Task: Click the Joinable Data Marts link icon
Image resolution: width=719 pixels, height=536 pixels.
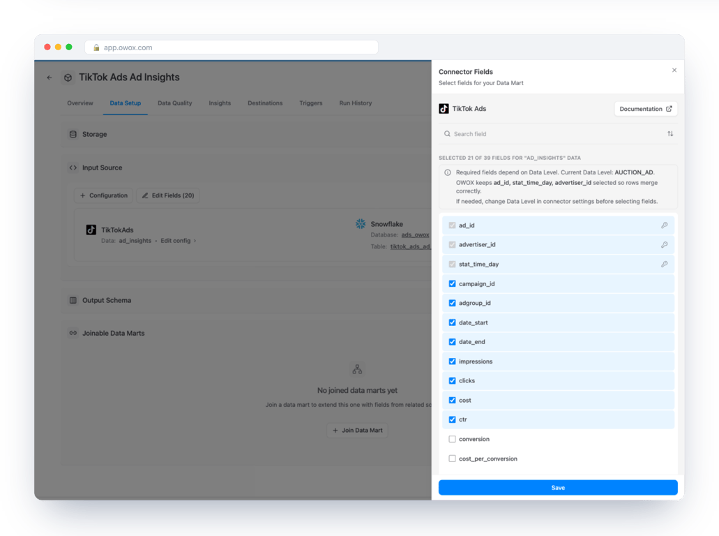Action: [73, 333]
